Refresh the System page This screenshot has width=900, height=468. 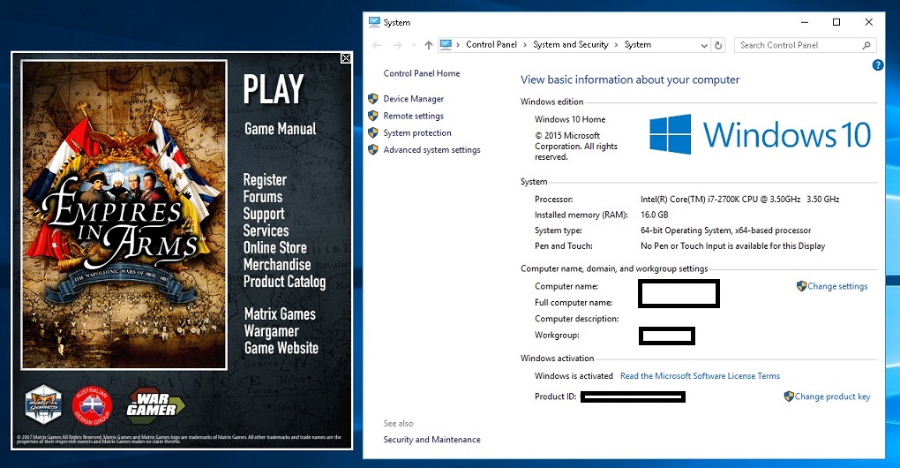click(718, 45)
